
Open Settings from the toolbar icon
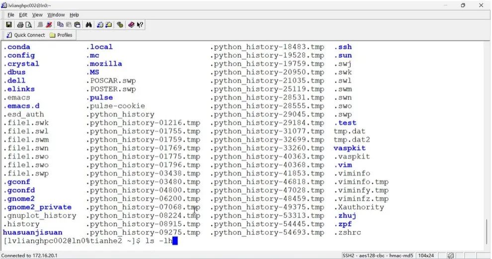click(120, 24)
